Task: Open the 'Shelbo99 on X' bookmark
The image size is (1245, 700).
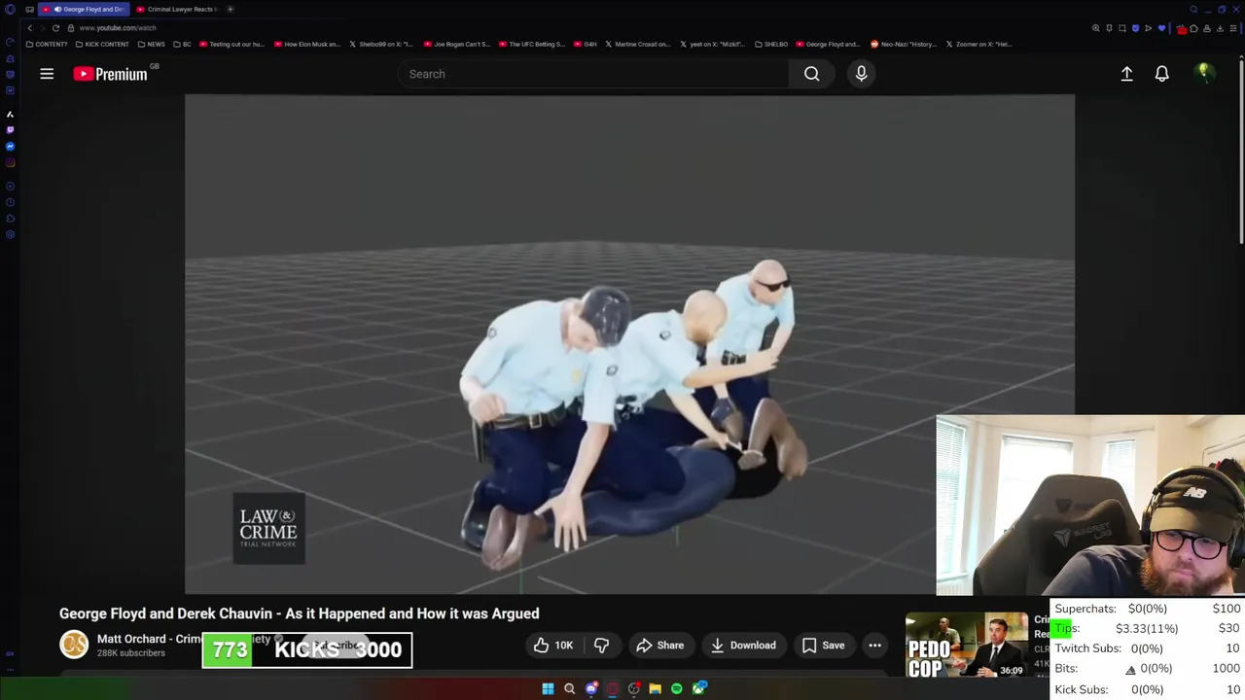Action: tap(380, 44)
